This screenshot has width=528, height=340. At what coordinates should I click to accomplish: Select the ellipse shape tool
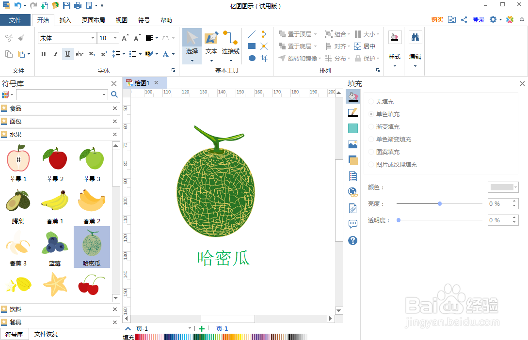tap(252, 58)
